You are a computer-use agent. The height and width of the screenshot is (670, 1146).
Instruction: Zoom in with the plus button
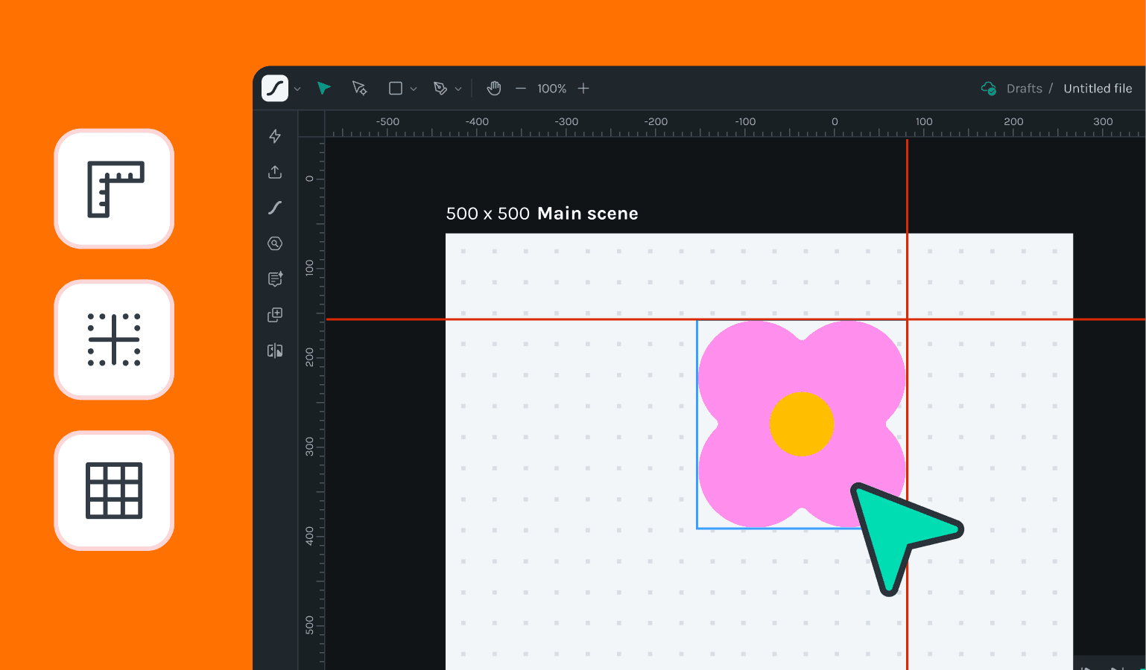(x=583, y=88)
